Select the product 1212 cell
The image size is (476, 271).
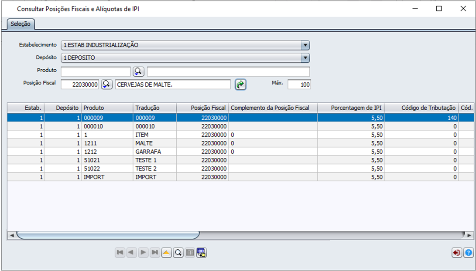point(107,152)
